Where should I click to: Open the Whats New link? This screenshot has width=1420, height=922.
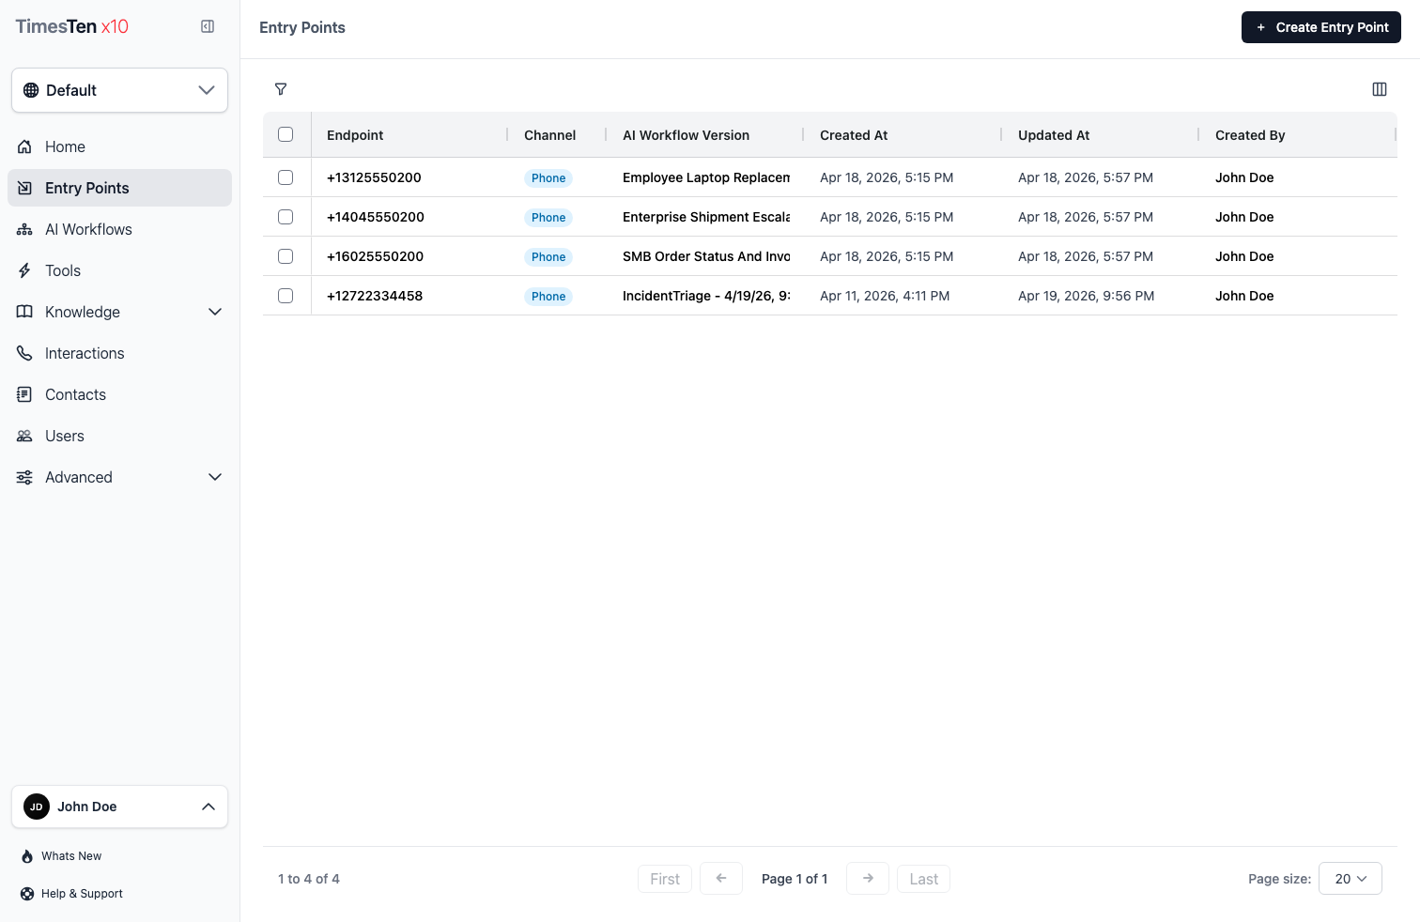[x=71, y=856]
